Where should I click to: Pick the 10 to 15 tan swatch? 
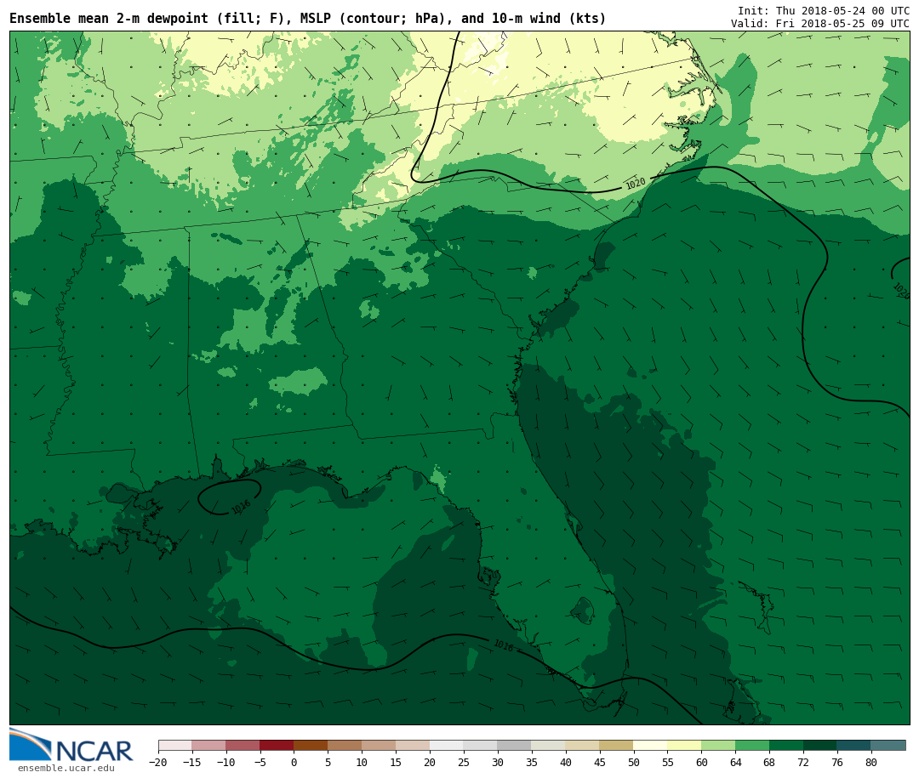click(379, 745)
